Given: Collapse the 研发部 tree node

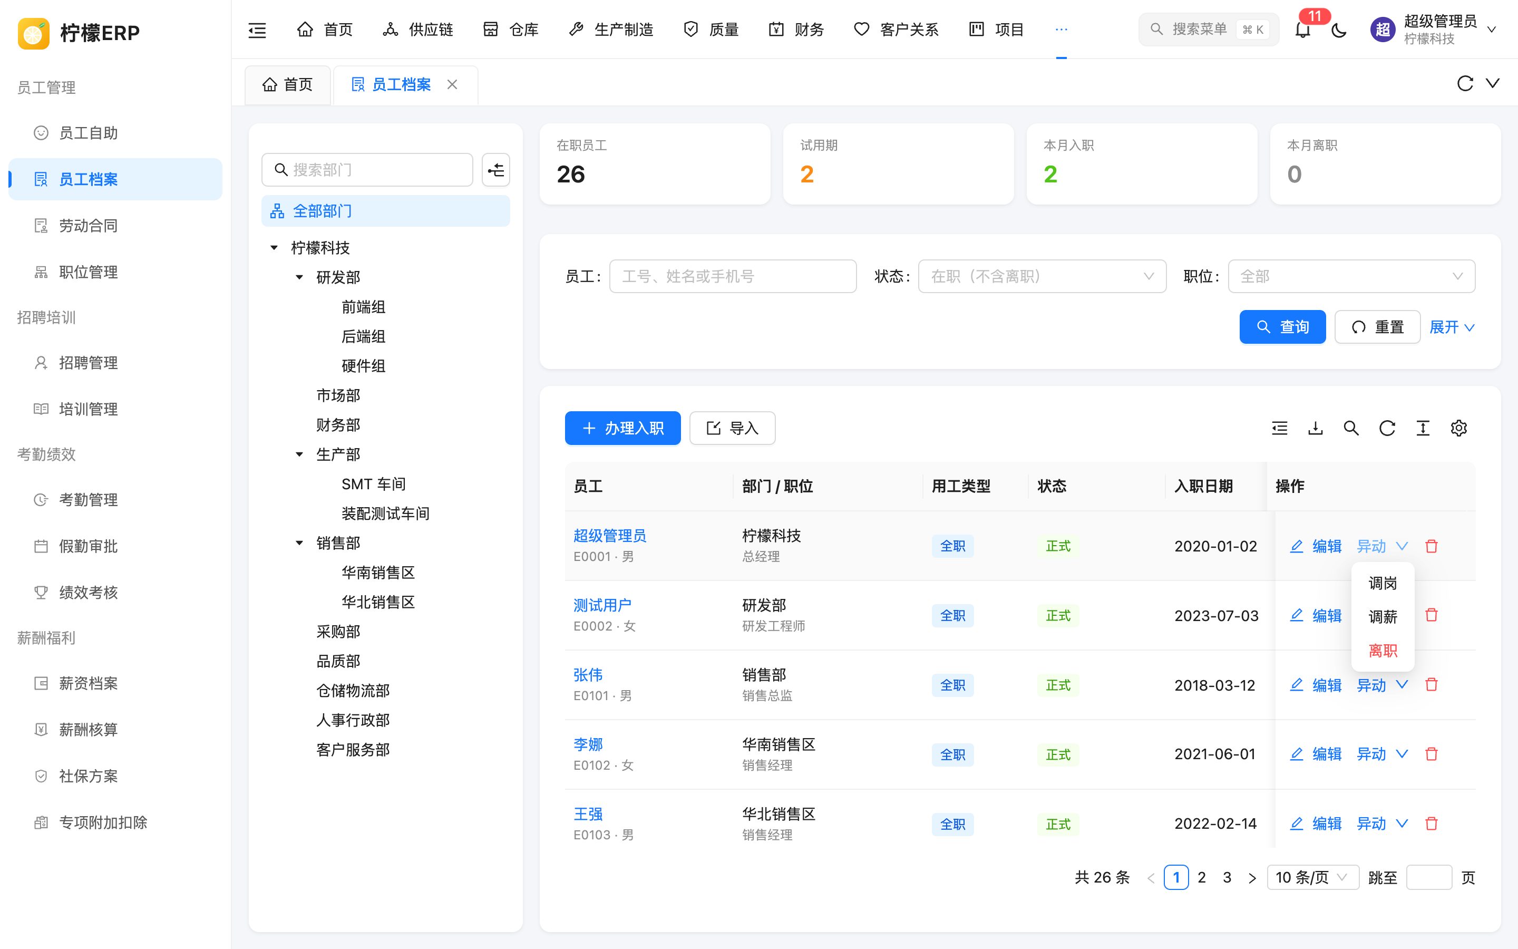Looking at the screenshot, I should (299, 277).
